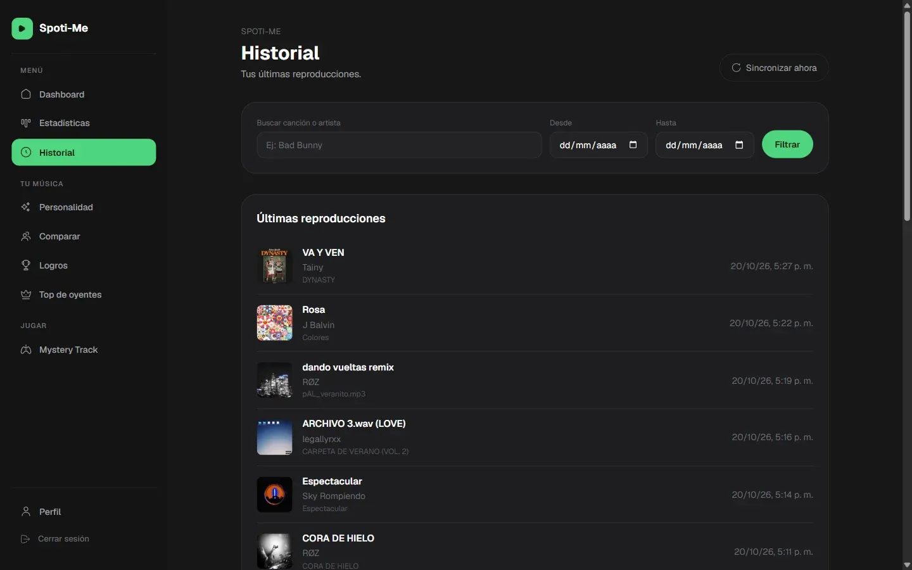This screenshot has width=912, height=570.
Task: Open Perfil page link
Action: coord(84,512)
